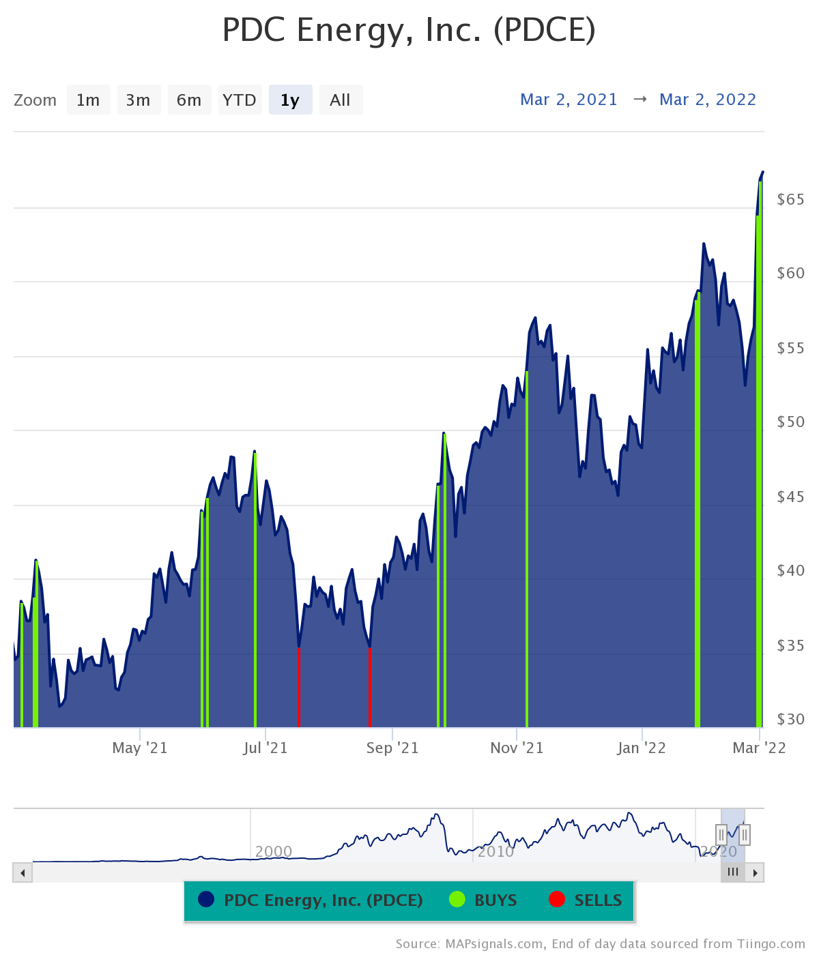Click the red sell signal bar in late August '21
This screenshot has height=955, width=819.
pyautogui.click(x=369, y=687)
